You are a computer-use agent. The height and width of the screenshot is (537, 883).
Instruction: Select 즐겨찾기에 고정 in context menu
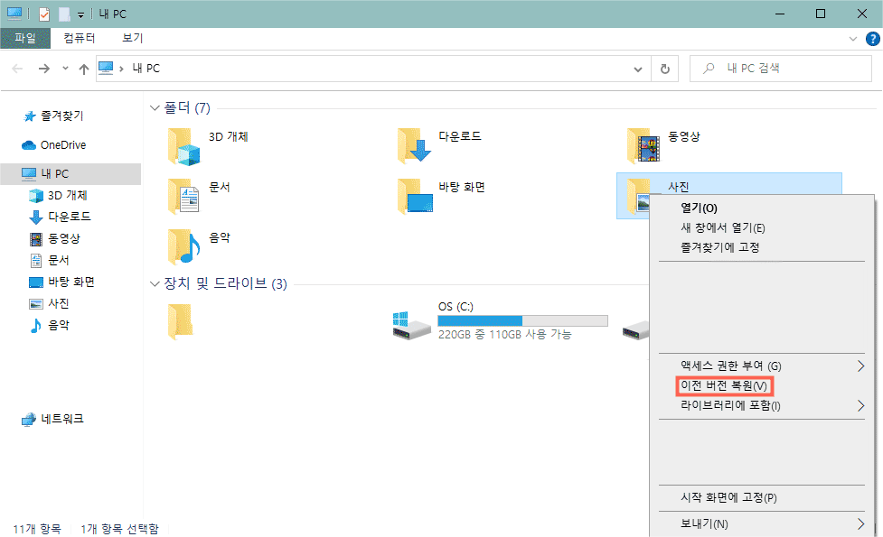(x=719, y=246)
